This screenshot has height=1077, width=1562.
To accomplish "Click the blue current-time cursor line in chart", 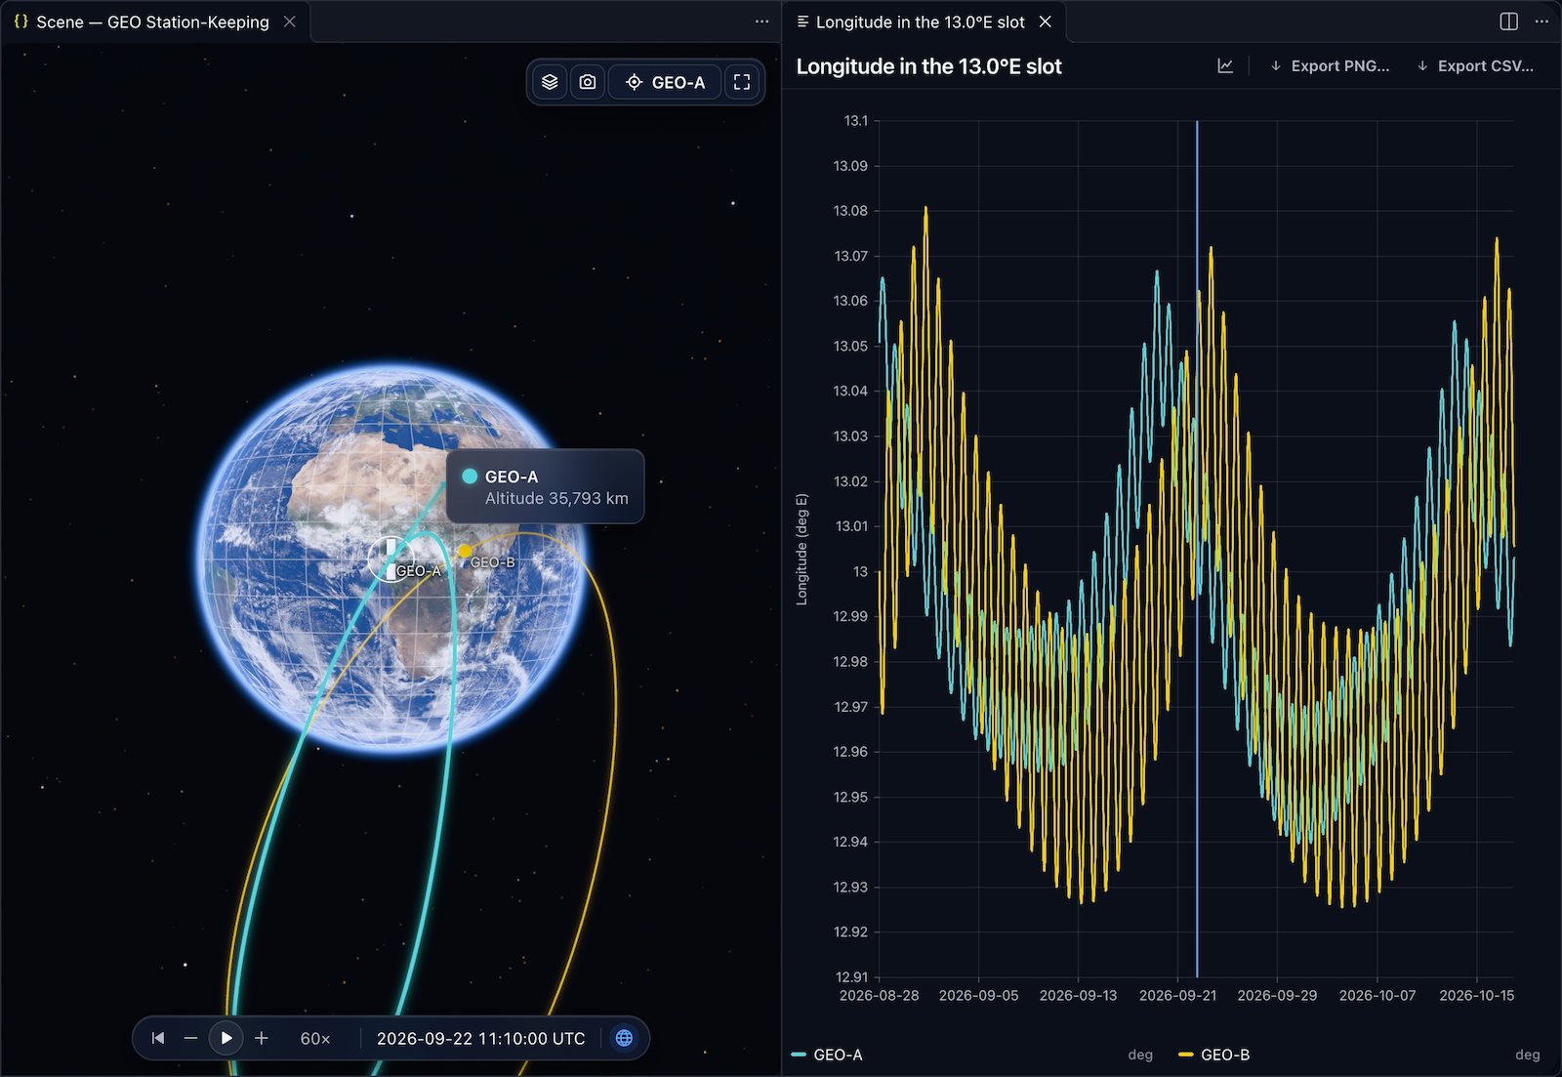I will coord(1197,547).
